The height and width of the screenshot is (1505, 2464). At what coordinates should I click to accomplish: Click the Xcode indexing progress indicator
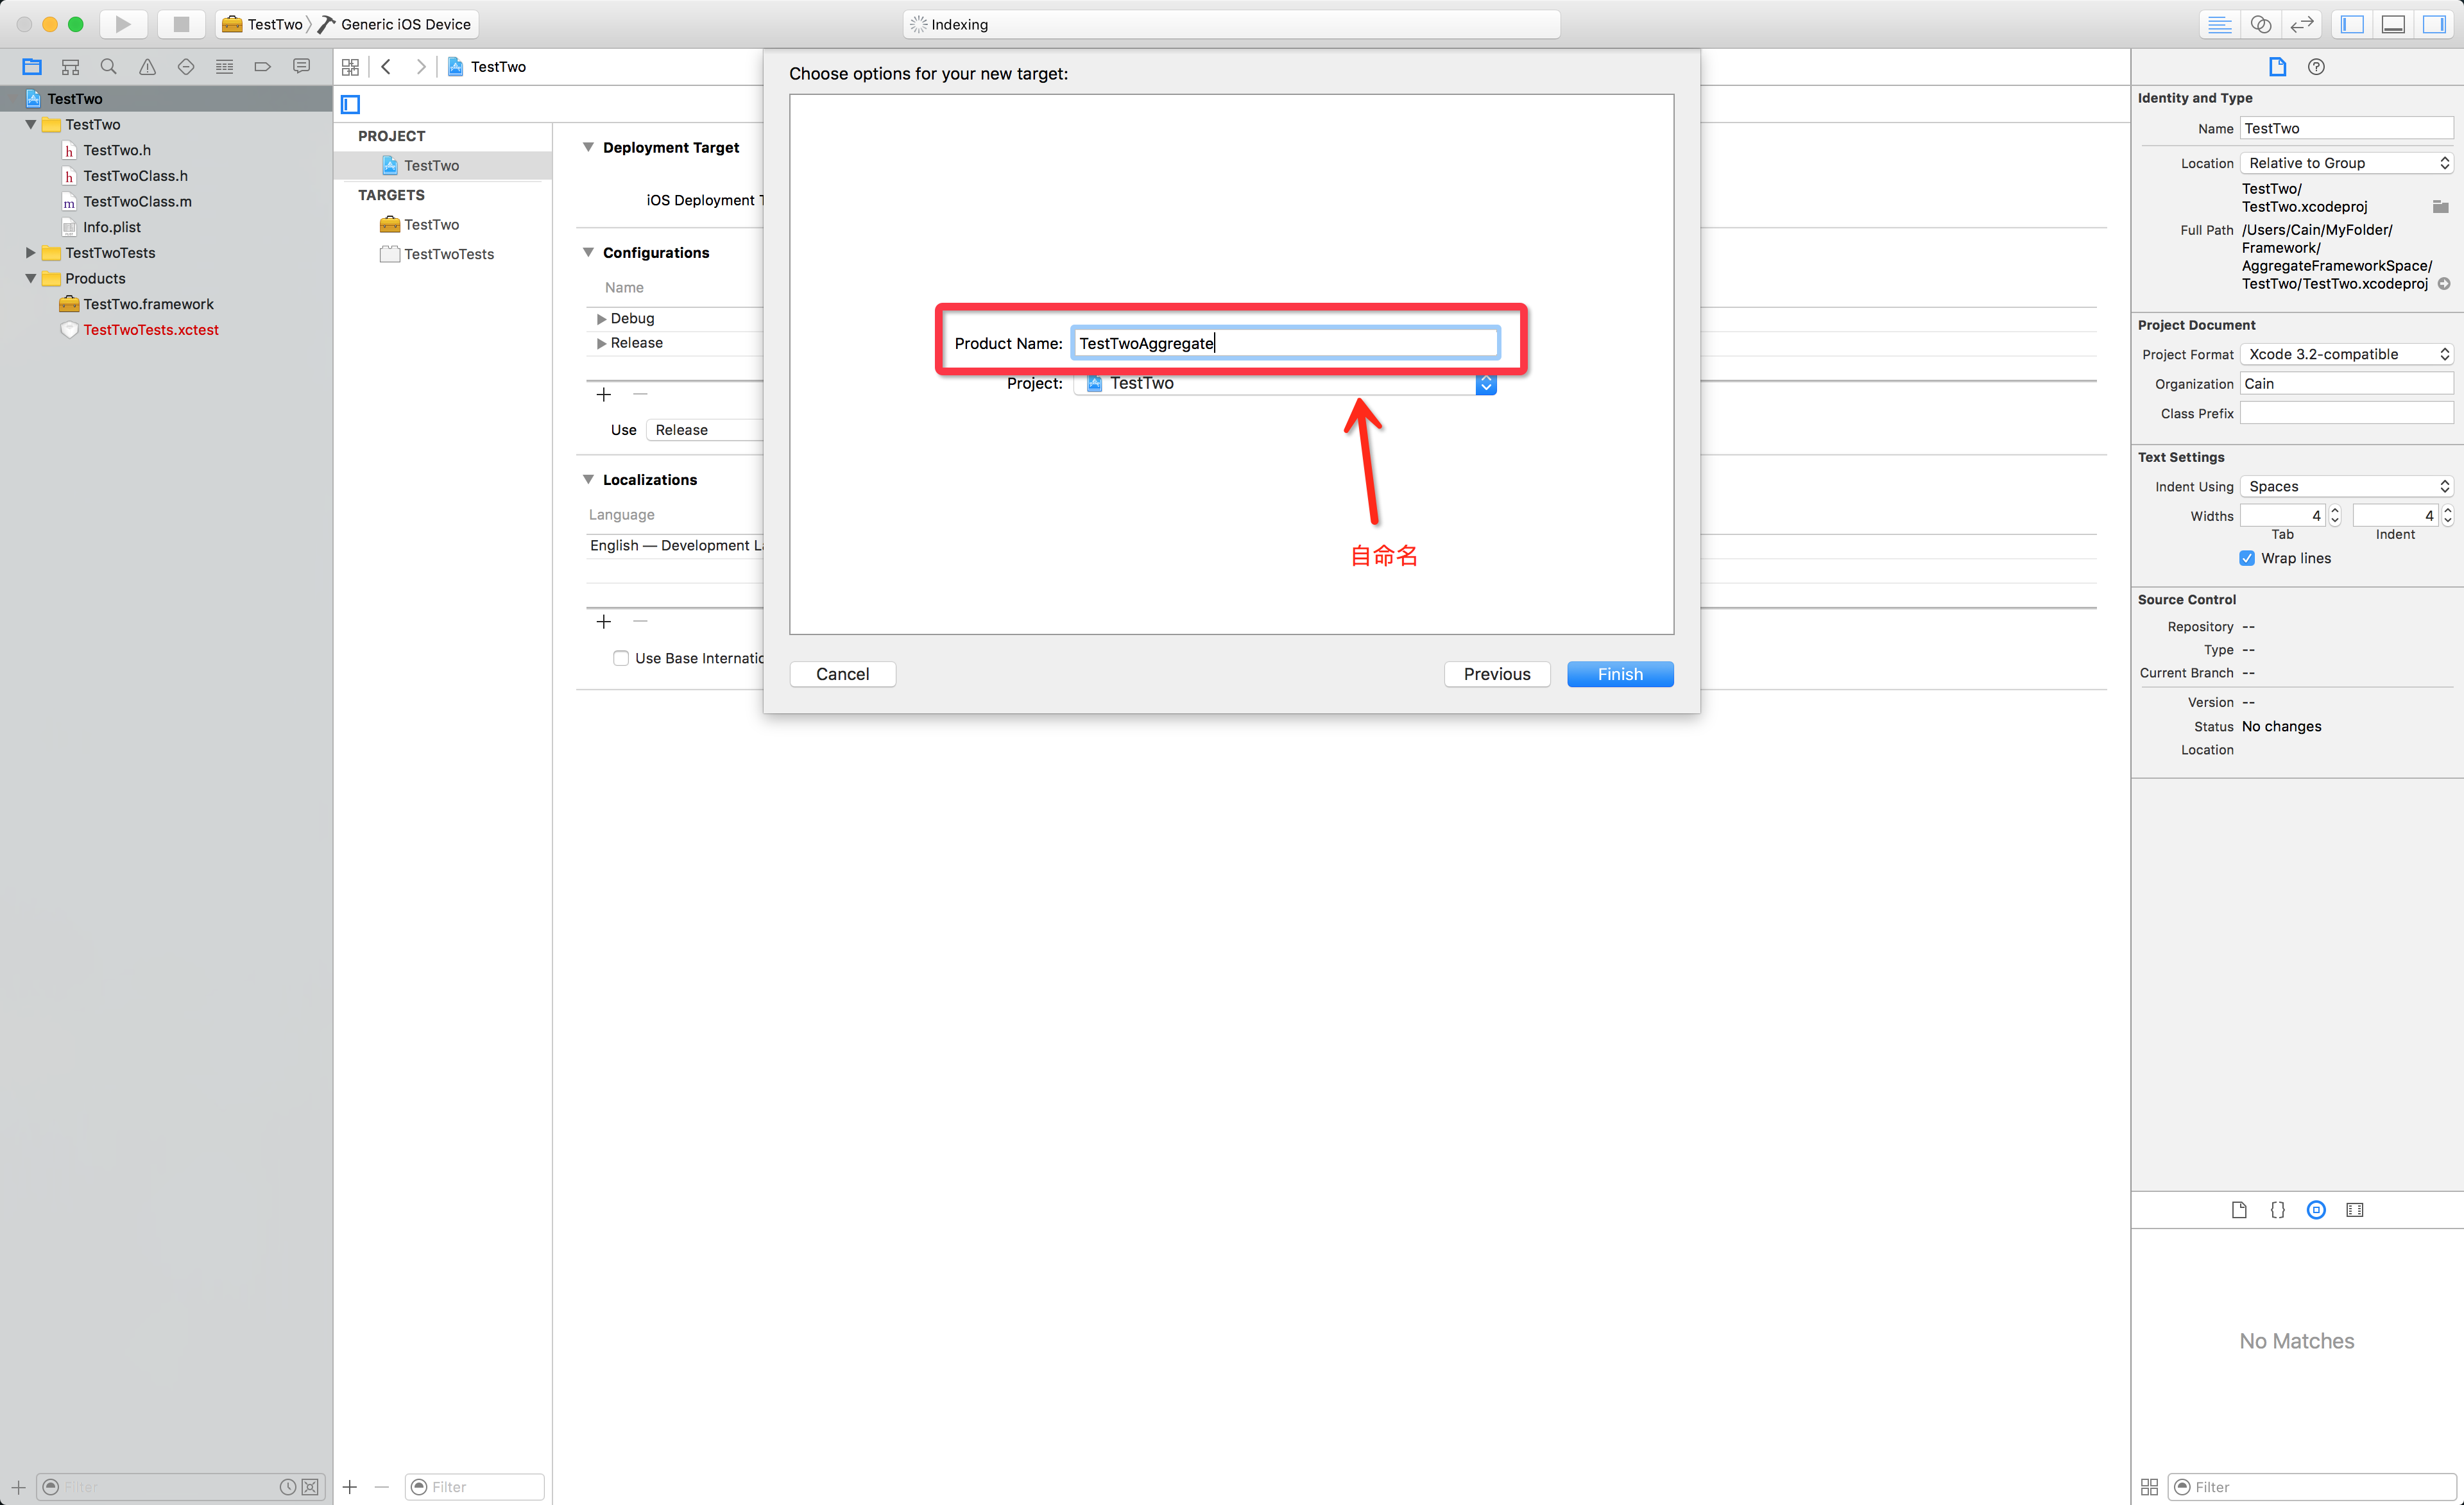point(1232,23)
